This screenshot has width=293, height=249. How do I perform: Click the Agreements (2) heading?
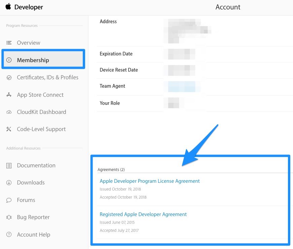click(111, 170)
